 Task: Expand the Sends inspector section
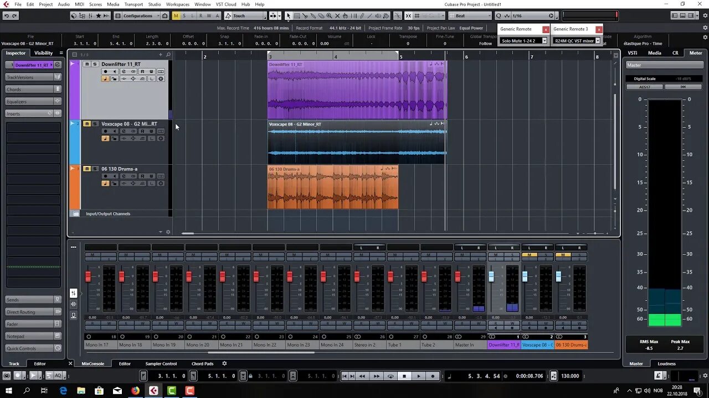coord(33,300)
